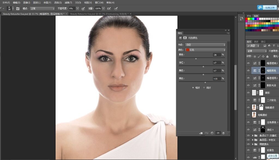This screenshot has width=279, height=160.
Task: Reset adjustment defaults in Properties panel
Action: coord(212,133)
